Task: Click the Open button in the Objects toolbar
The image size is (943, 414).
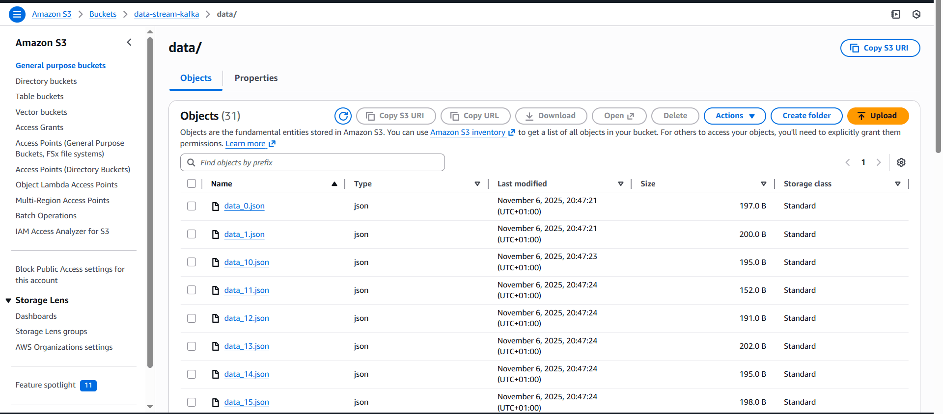Action: coord(619,116)
